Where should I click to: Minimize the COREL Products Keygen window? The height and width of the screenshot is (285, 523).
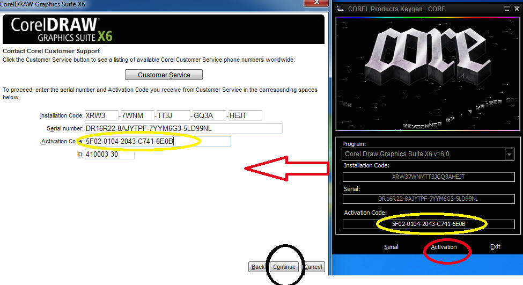[x=507, y=9]
